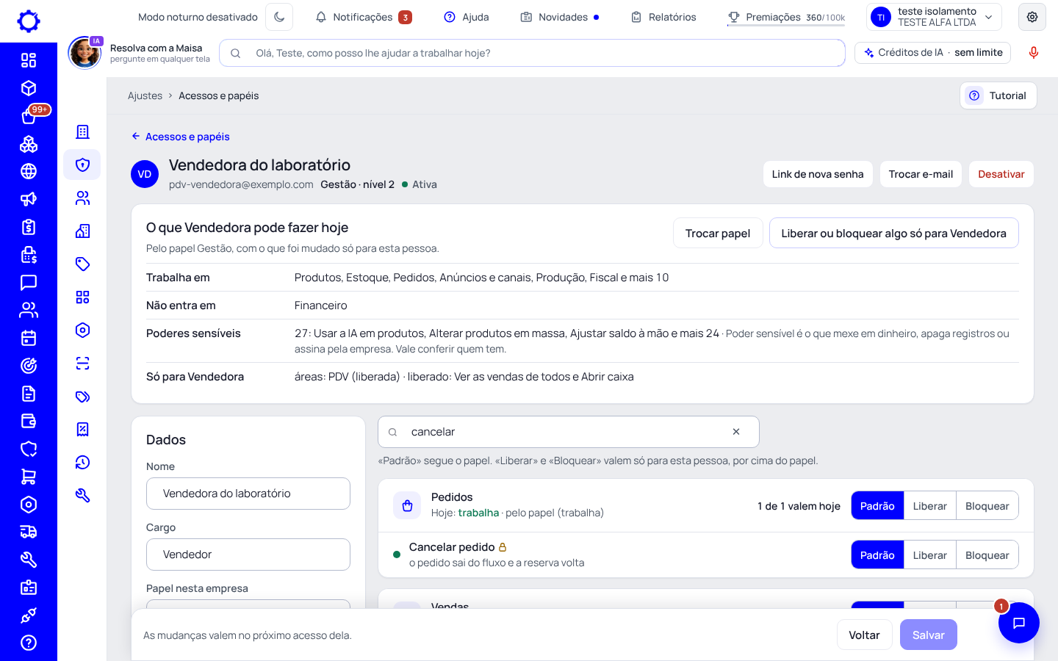This screenshot has width=1058, height=661.
Task: Click the red microphone icon
Action: click(1034, 53)
